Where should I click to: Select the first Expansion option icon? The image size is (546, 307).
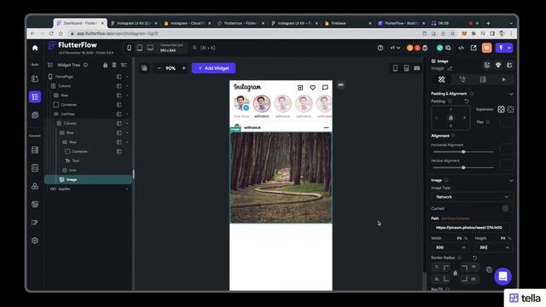tap(501, 109)
